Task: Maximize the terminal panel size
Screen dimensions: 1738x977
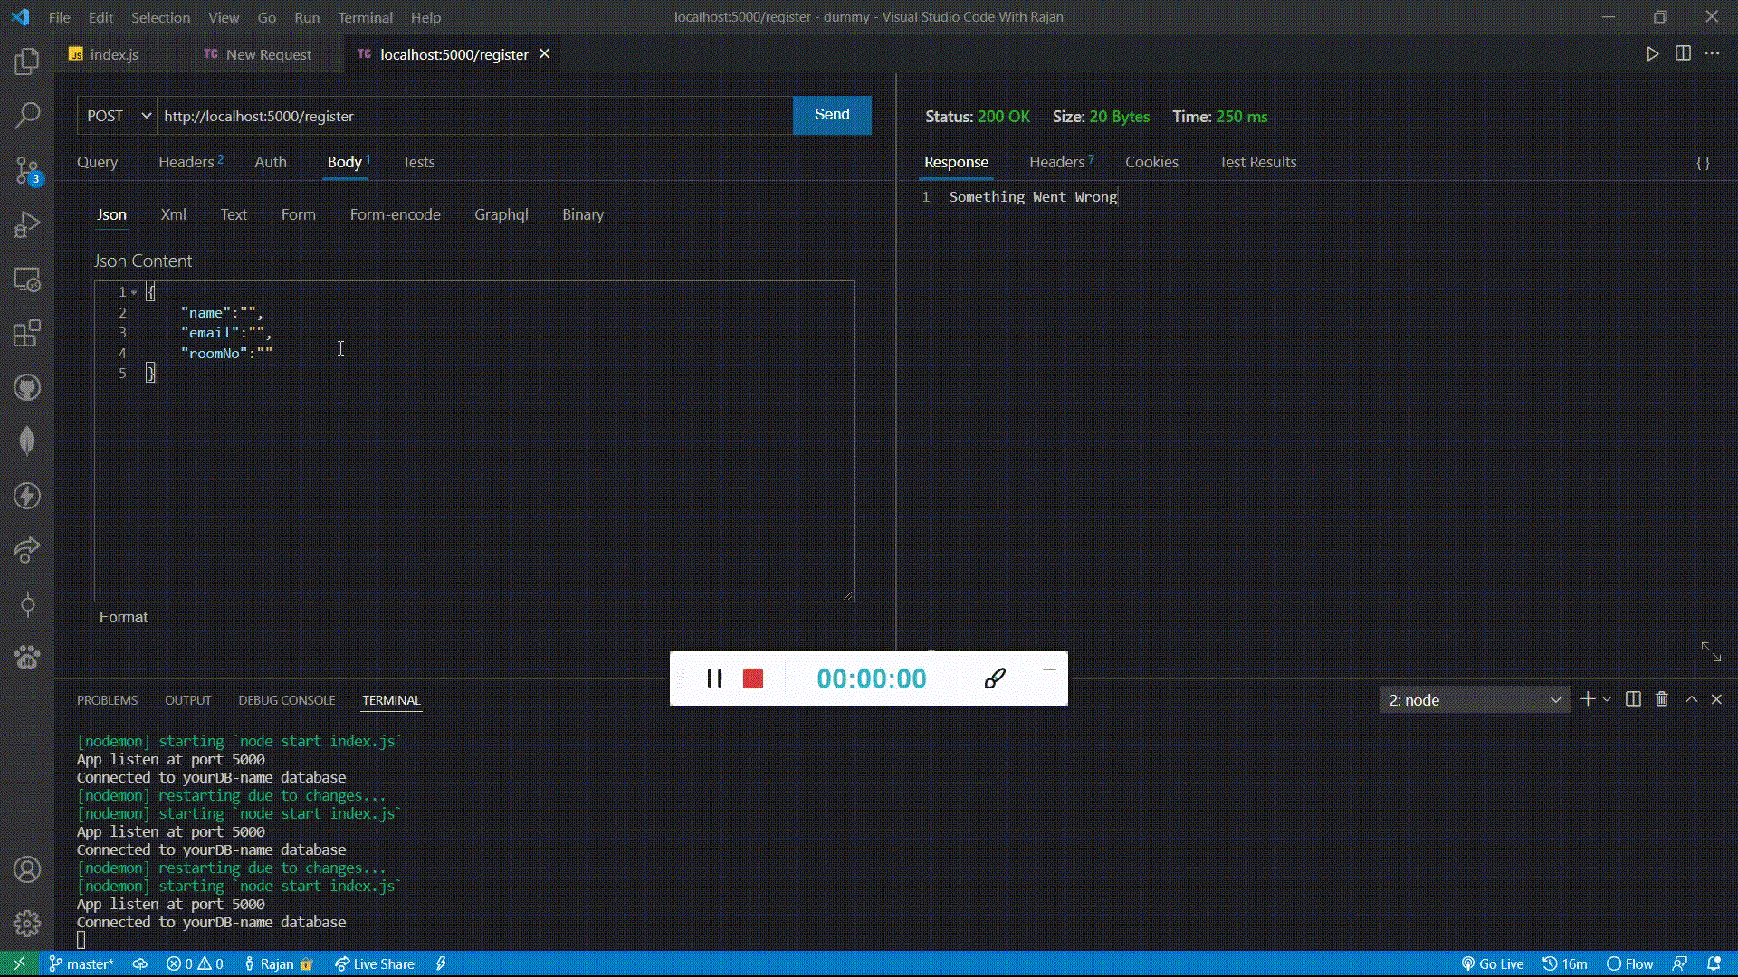Action: (x=1691, y=699)
